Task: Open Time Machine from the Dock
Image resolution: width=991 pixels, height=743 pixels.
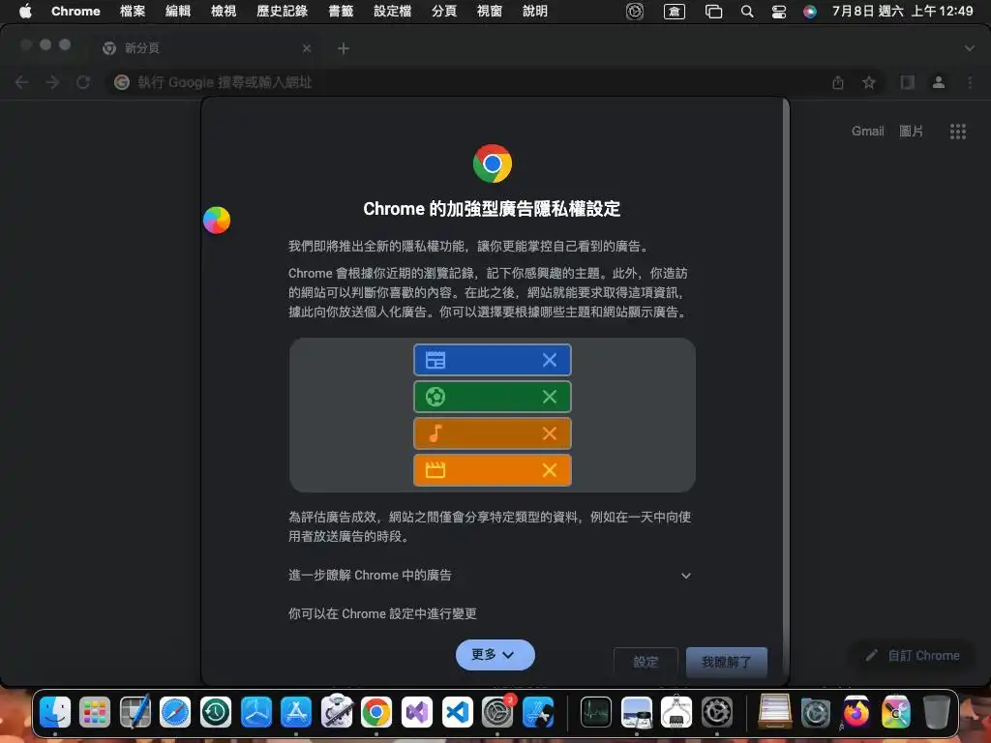Action: coord(216,712)
